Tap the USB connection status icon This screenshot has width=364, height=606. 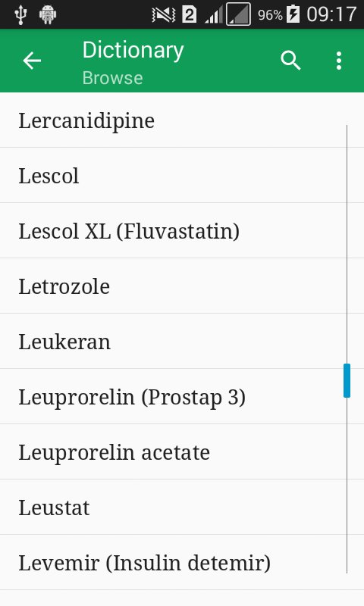[x=20, y=14]
